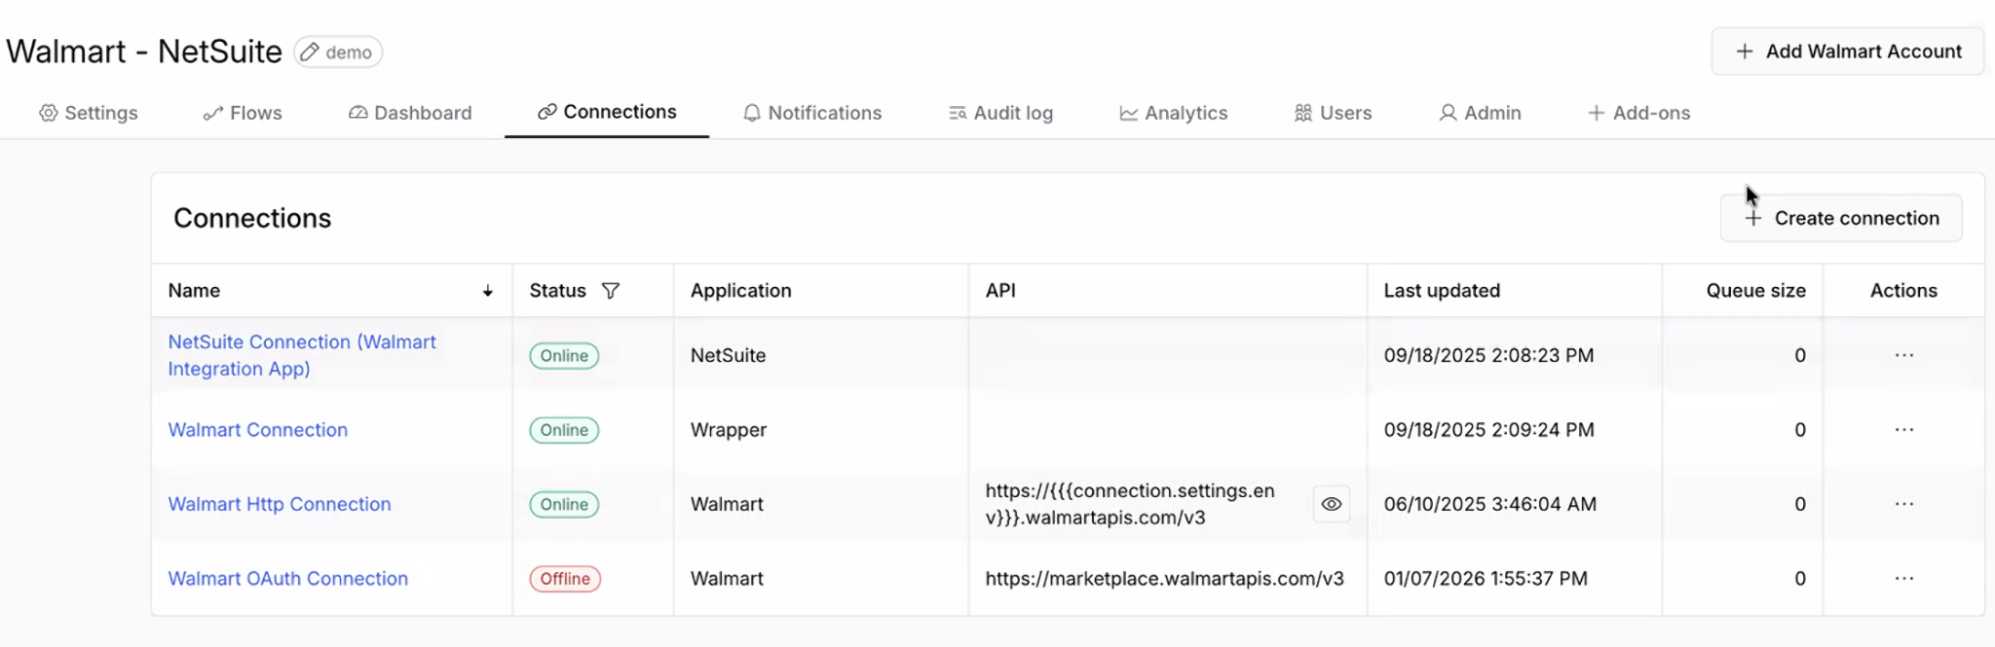Switch to the Flows tab
Screen dimensions: 1995x647
(243, 113)
